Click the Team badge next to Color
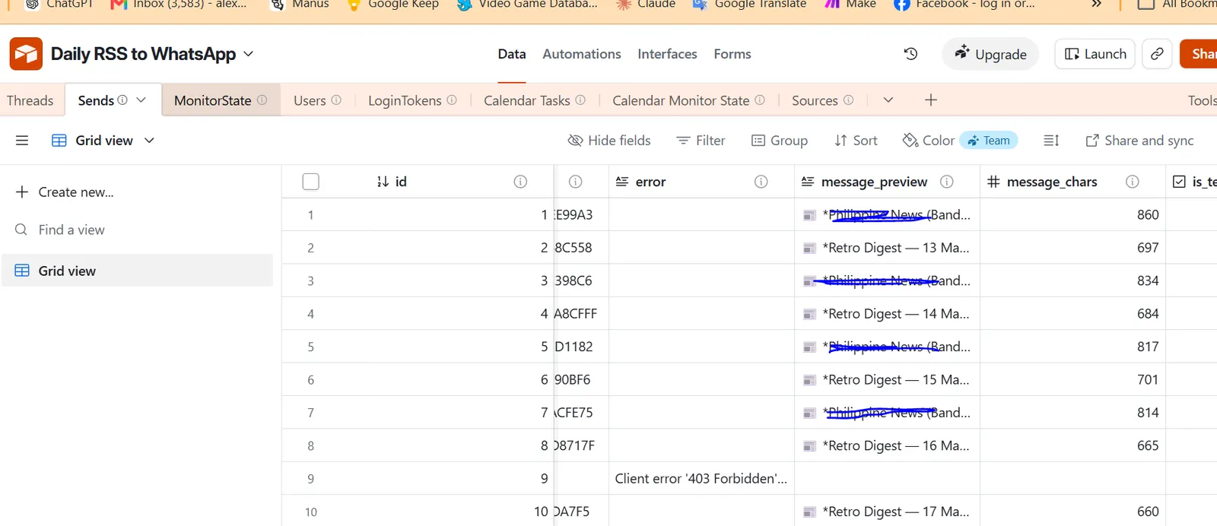This screenshot has height=526, width=1217. 989,141
